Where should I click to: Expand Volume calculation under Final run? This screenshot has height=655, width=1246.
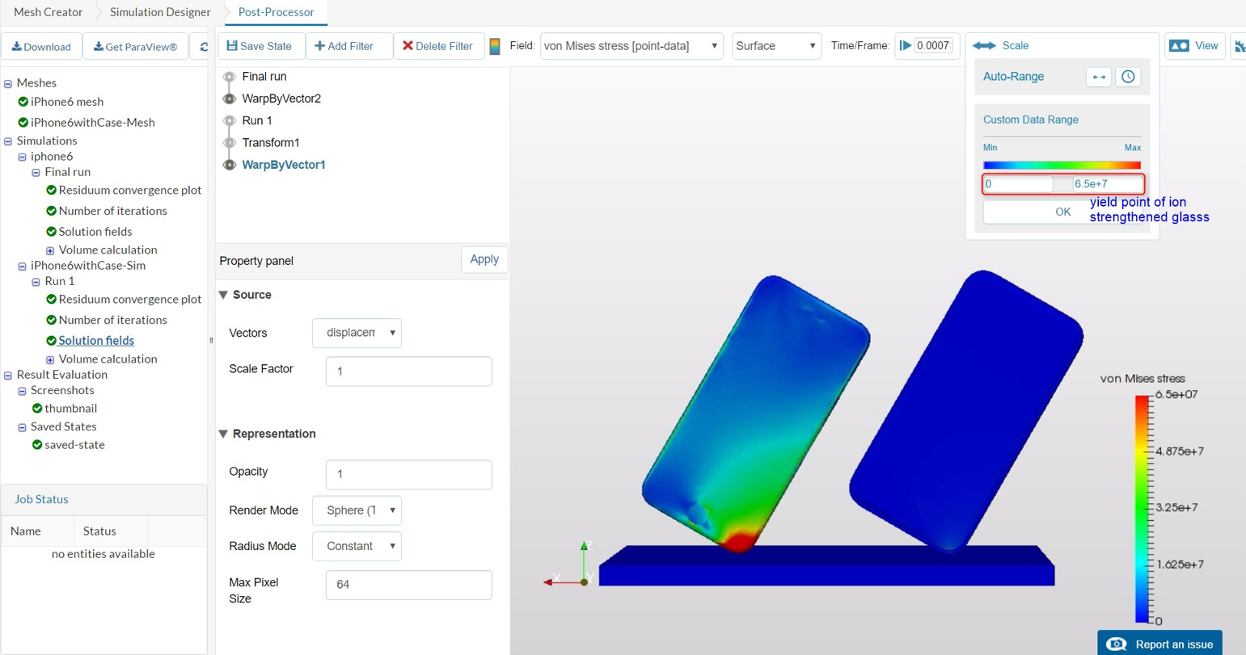point(50,250)
